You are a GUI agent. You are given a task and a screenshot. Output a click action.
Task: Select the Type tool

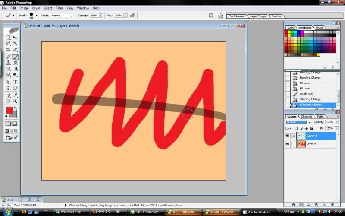pos(15,82)
